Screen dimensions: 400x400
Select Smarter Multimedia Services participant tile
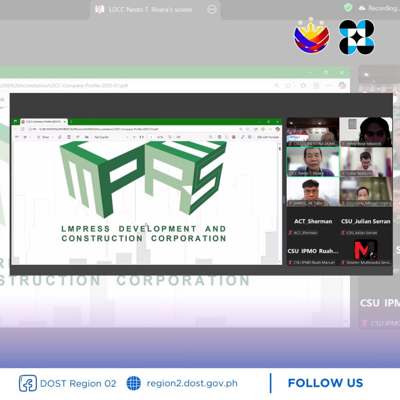pos(366,250)
